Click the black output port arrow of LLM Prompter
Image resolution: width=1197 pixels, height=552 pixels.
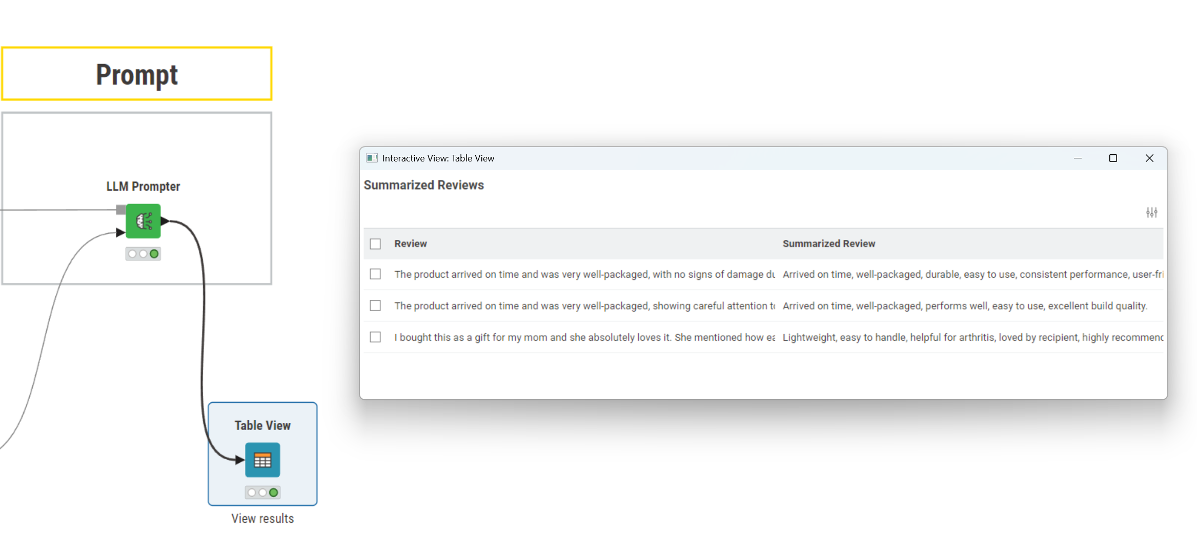(x=165, y=221)
